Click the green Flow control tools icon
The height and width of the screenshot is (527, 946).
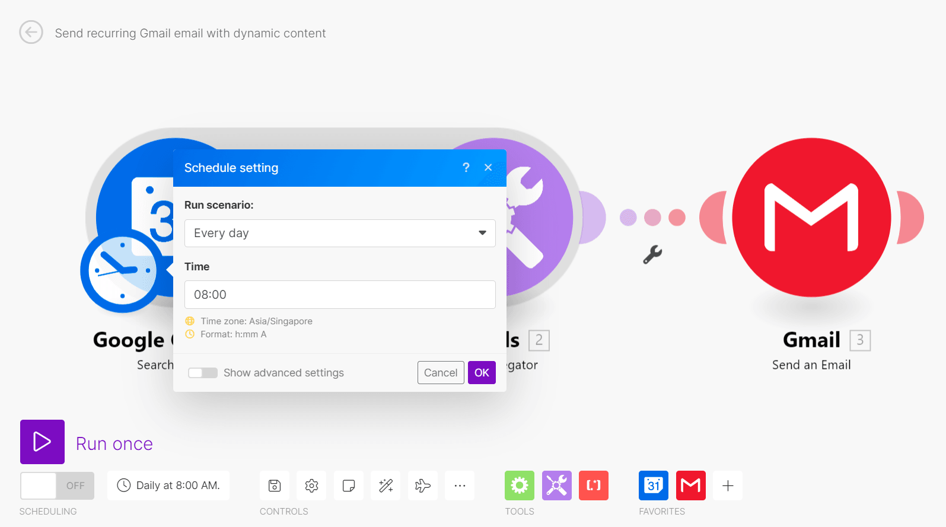click(519, 486)
